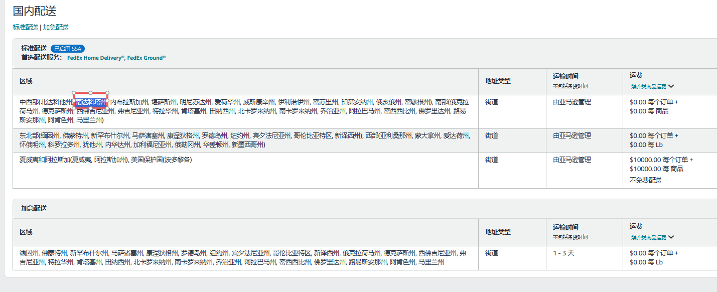This screenshot has height=292, width=717.
Task: Open the FedEx Ground service link
Action: click(146, 58)
